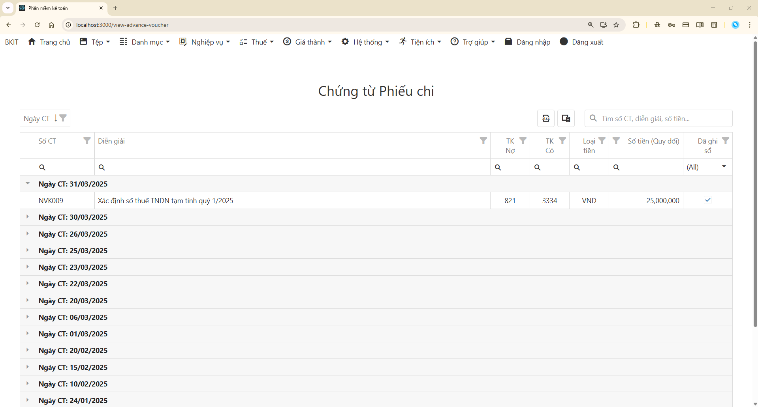Click the export to XLSX icon
This screenshot has width=758, height=407.
pos(546,118)
